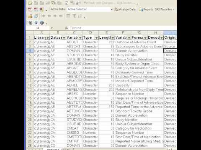The image size is (201, 150).
Task: Click the refresh document icon next to yellow folder
Action: [x=36, y=16]
